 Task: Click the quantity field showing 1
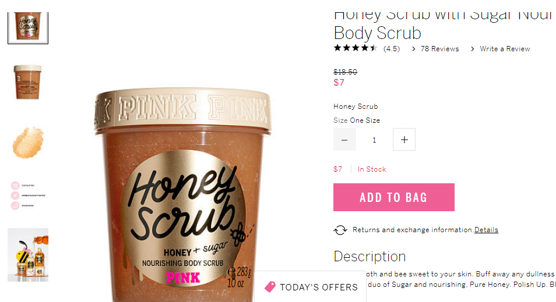click(x=374, y=140)
